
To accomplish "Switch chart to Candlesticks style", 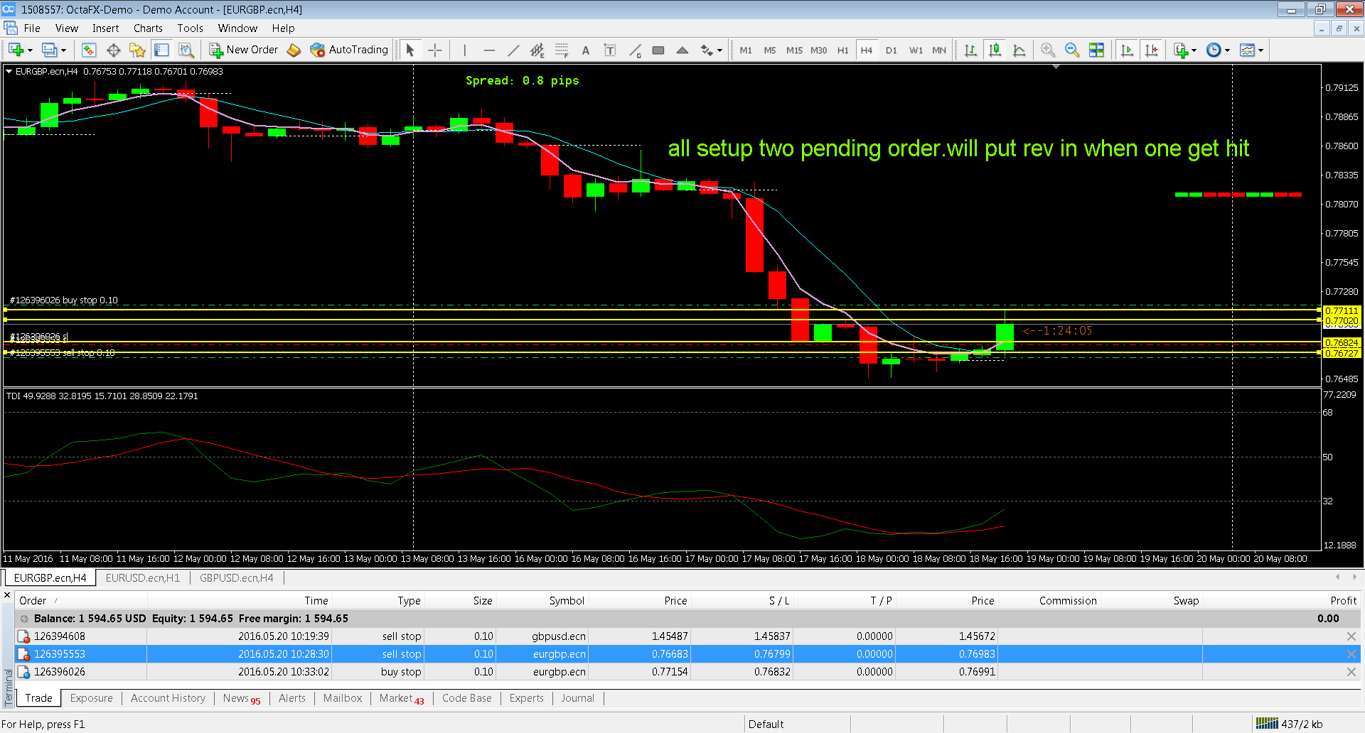I will [995, 50].
